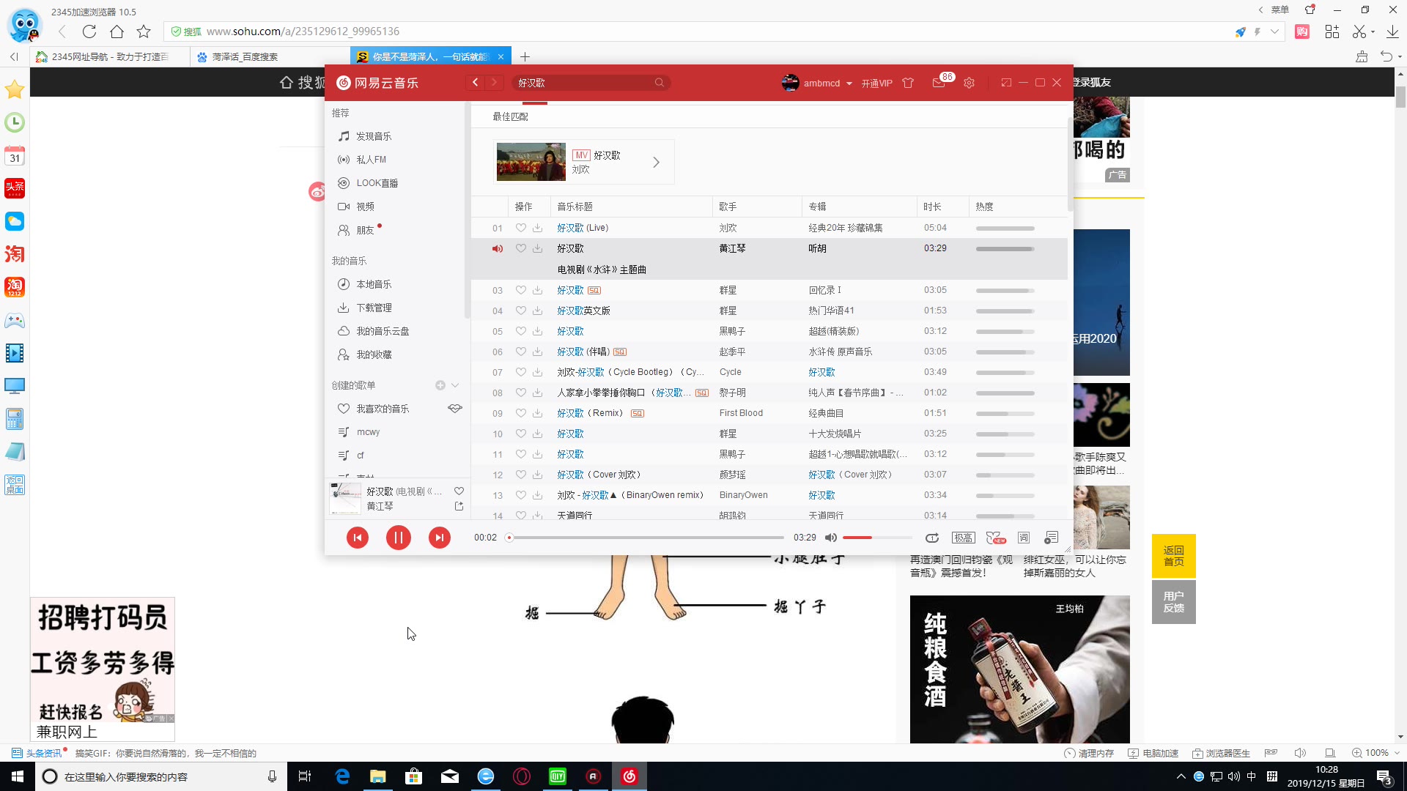This screenshot has height=791, width=1407.
Task: Go back with the NetEase back arrow
Action: pyautogui.click(x=476, y=83)
